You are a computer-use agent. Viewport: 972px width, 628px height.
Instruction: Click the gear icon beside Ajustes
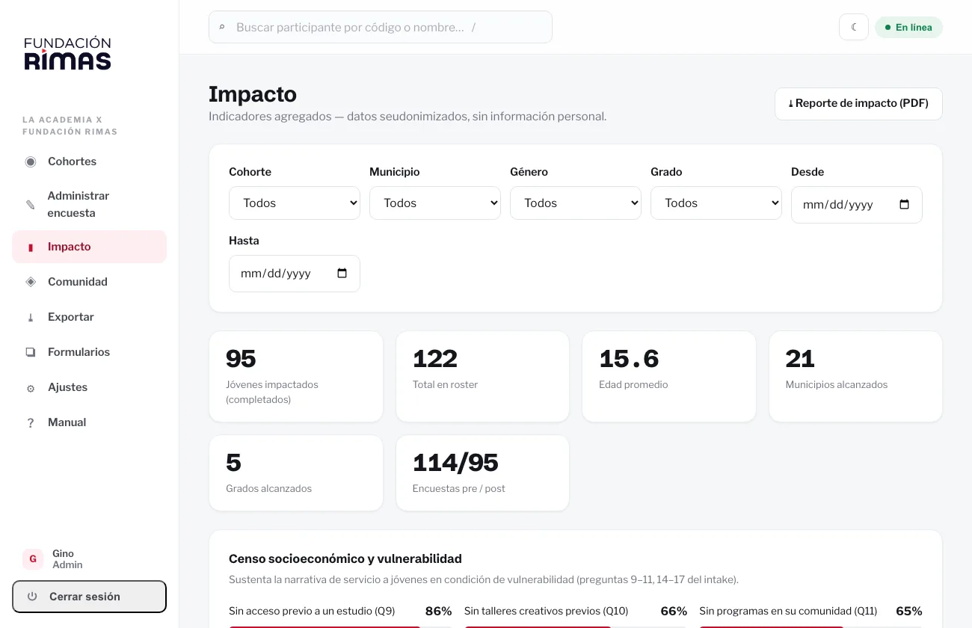[31, 388]
